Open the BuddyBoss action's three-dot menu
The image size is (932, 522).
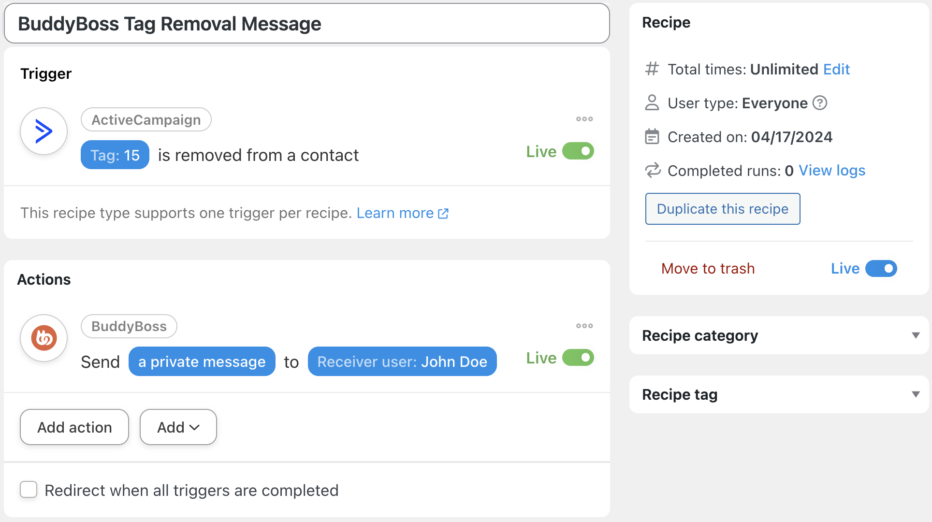click(x=584, y=326)
